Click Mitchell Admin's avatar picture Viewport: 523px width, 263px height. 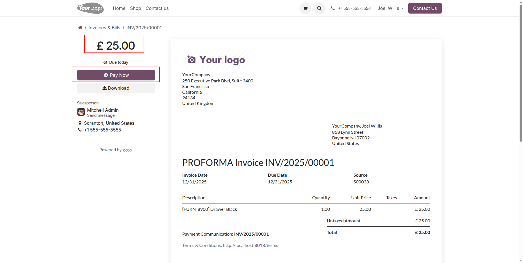81,112
